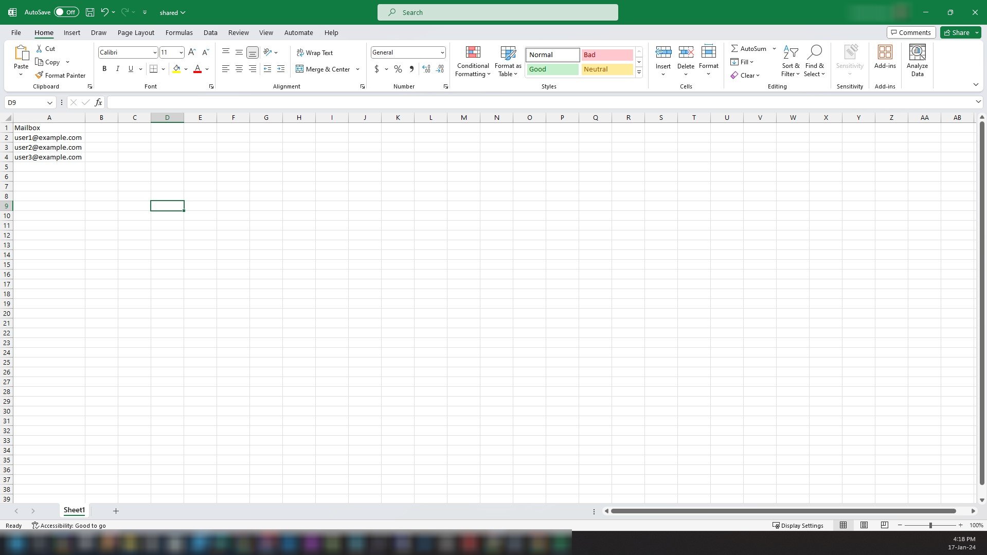Open Conditional Formatting
The image size is (987, 555).
tap(472, 61)
